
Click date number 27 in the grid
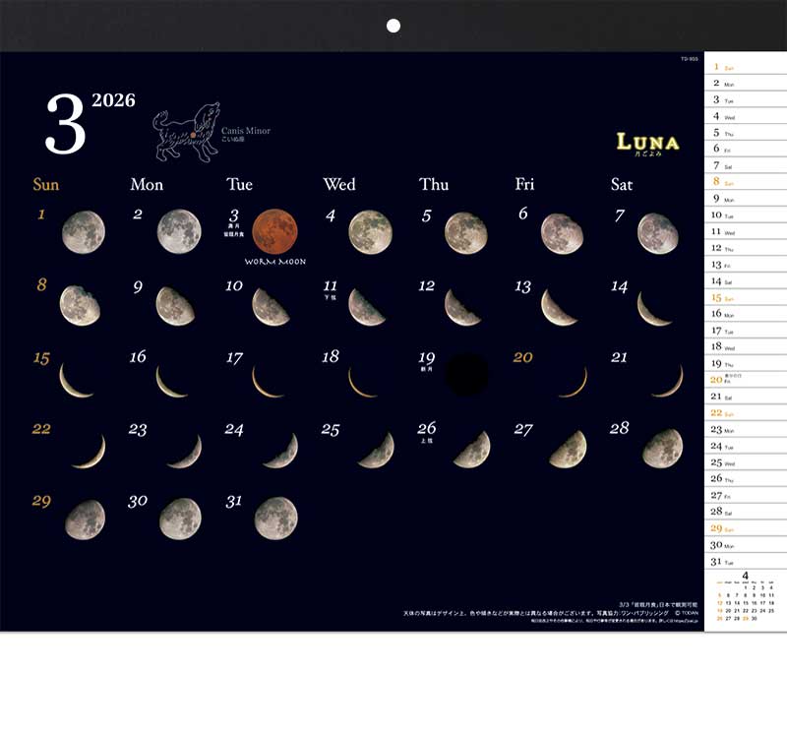[x=523, y=429]
